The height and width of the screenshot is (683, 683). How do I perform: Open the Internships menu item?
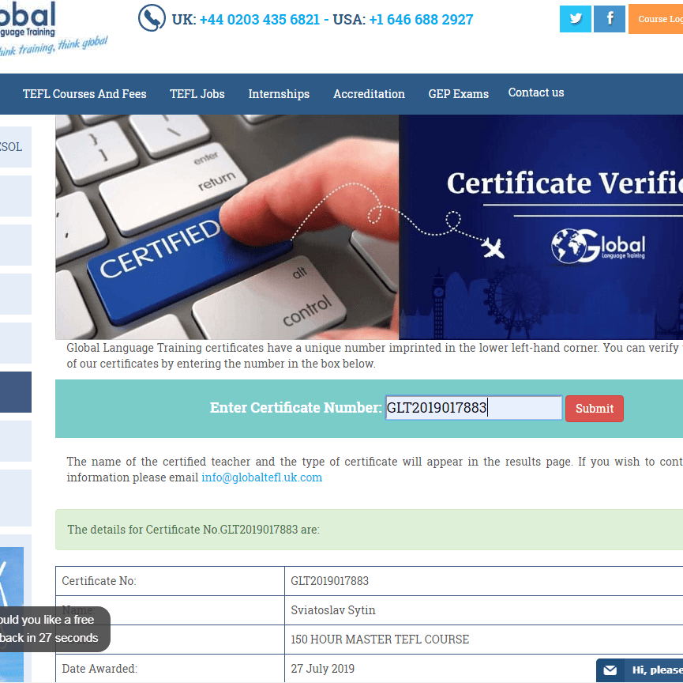pos(279,94)
